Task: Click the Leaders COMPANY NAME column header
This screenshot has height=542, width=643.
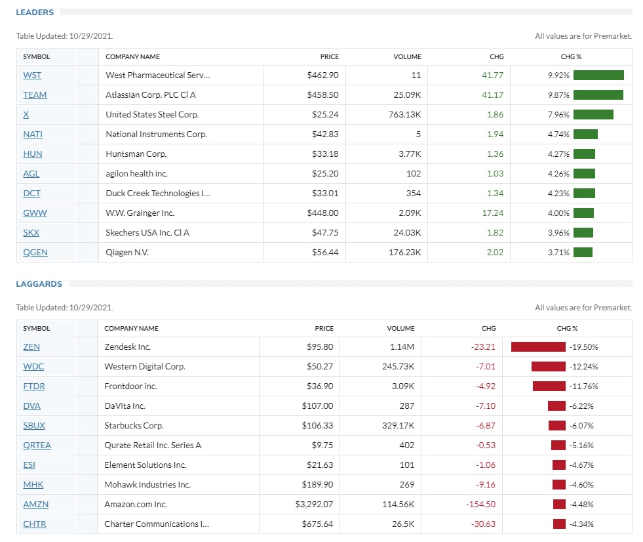Action: click(x=132, y=56)
